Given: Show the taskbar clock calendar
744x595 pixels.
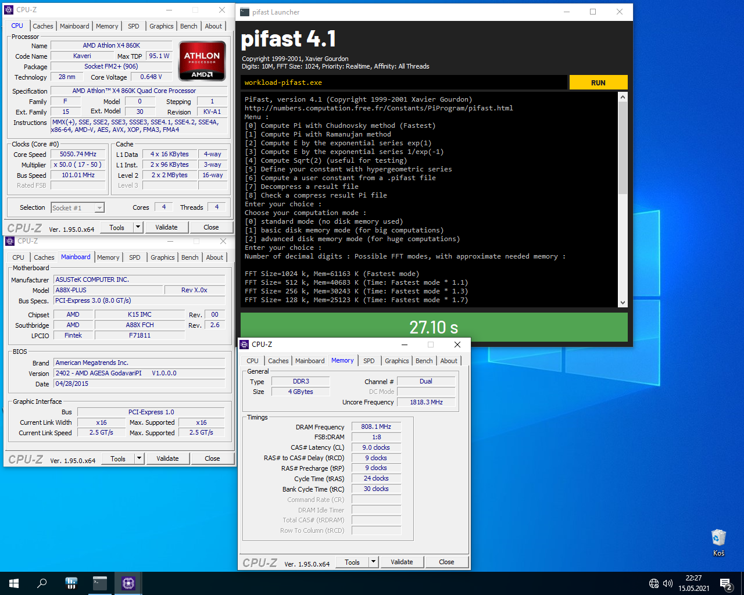Looking at the screenshot, I should coord(693,583).
